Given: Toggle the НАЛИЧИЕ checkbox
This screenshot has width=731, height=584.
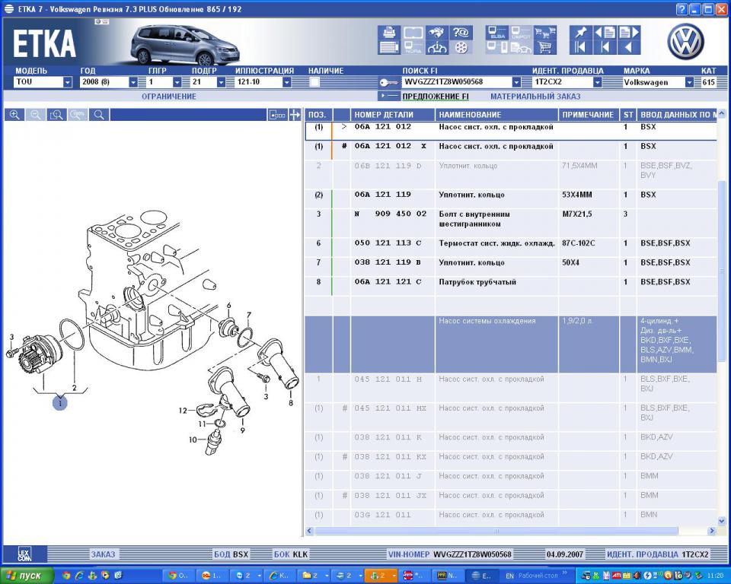Looking at the screenshot, I should [x=314, y=82].
